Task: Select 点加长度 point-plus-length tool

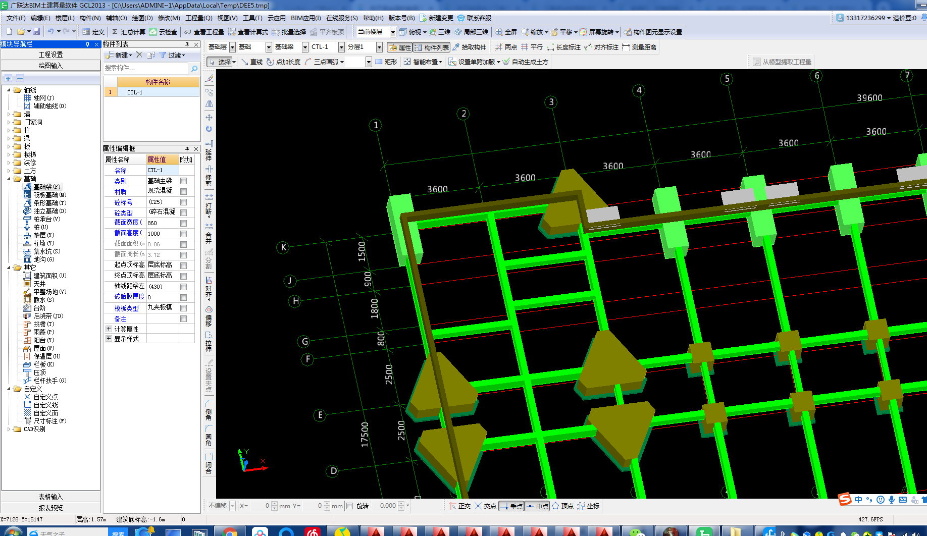Action: 283,62
